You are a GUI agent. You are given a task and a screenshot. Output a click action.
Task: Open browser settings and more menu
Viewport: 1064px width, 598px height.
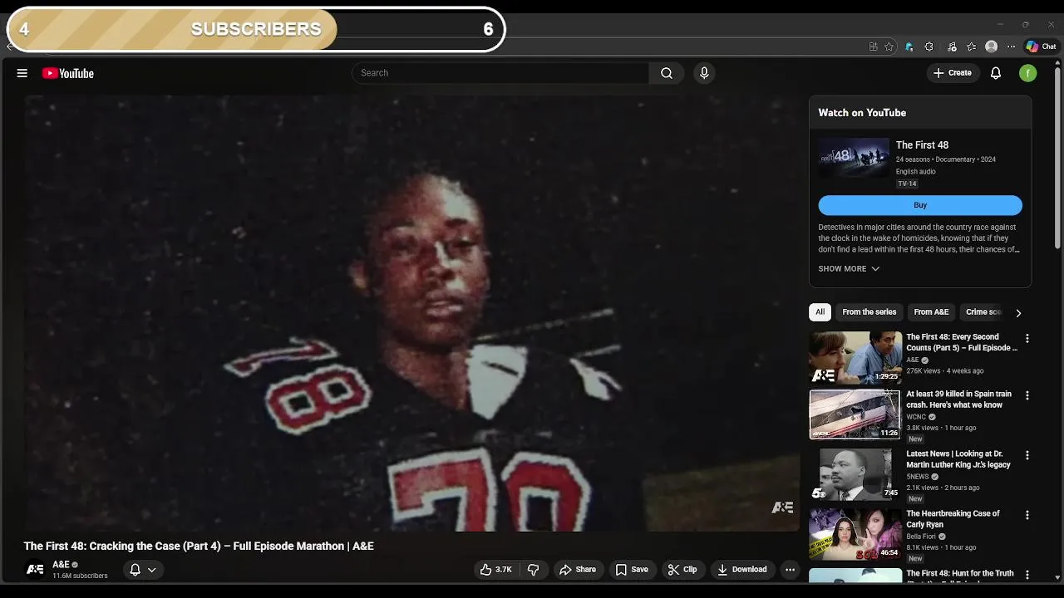tap(1011, 47)
